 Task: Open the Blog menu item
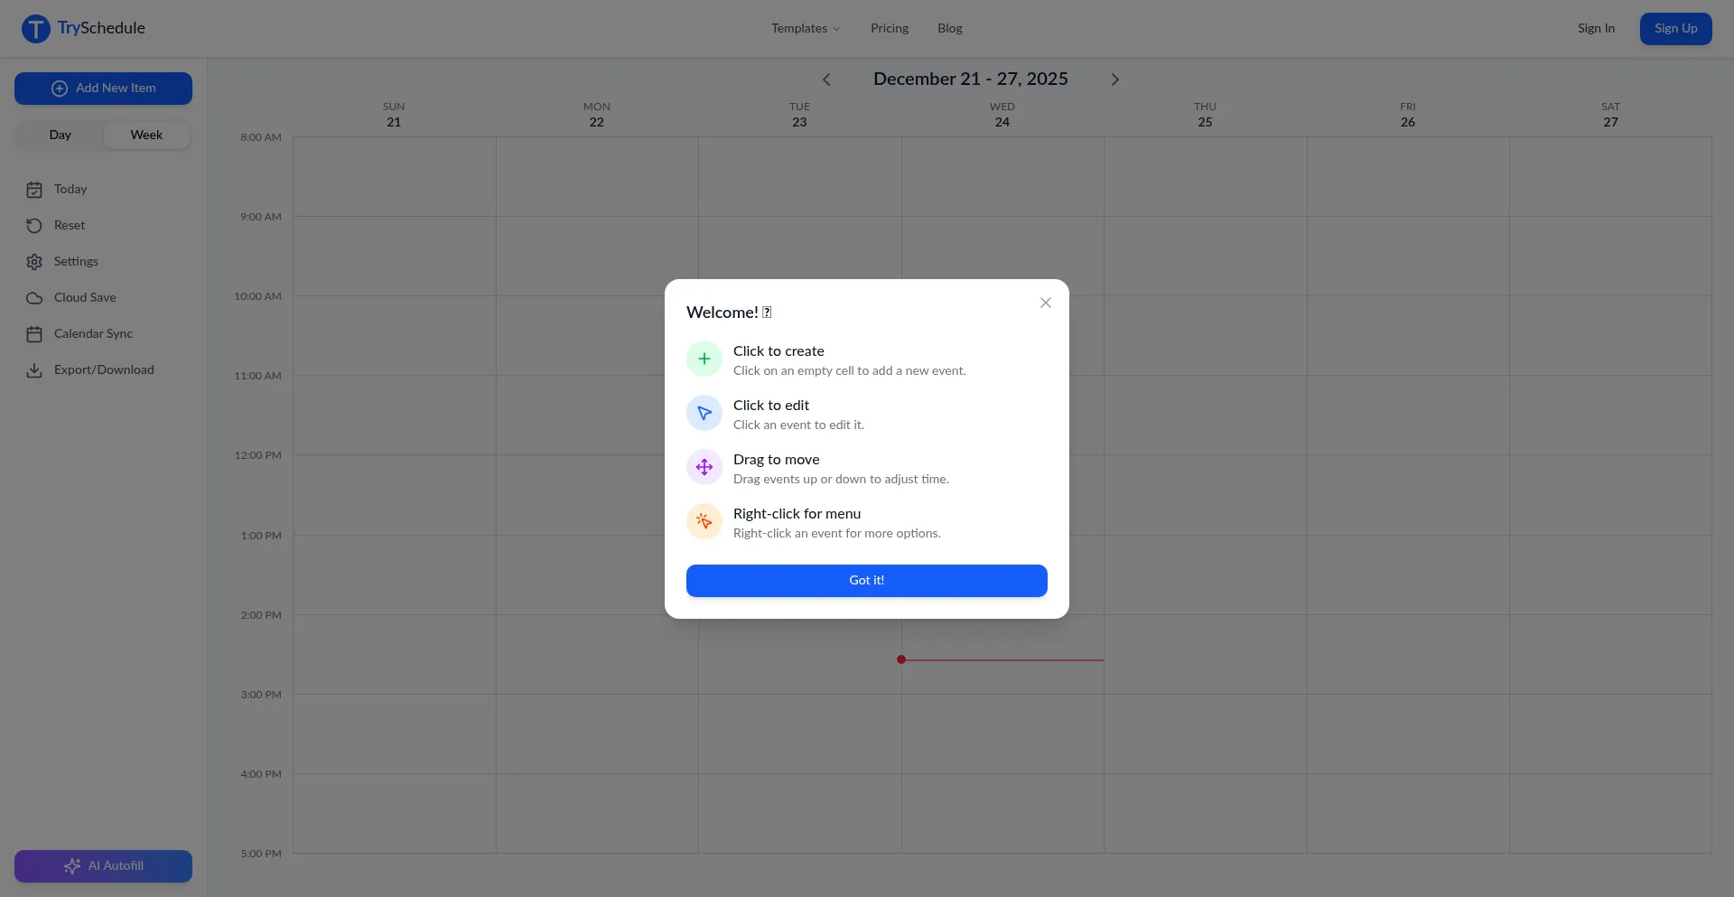pos(949,28)
